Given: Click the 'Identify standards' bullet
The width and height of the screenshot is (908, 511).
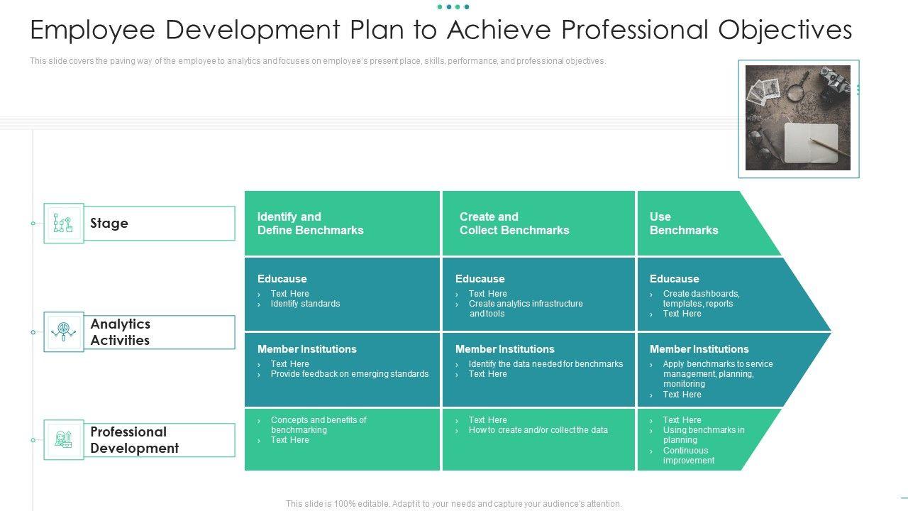Looking at the screenshot, I should (x=305, y=304).
